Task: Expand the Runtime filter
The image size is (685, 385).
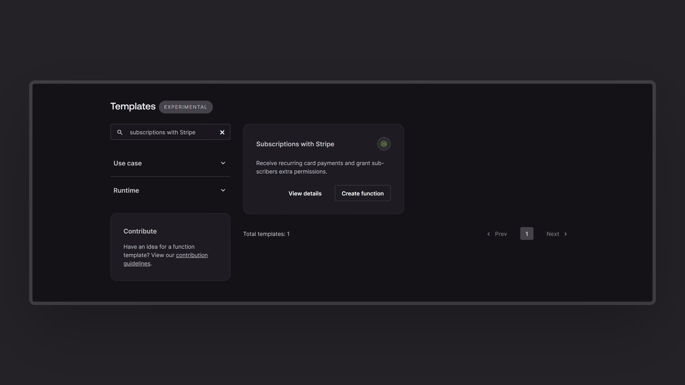Action: 170,190
